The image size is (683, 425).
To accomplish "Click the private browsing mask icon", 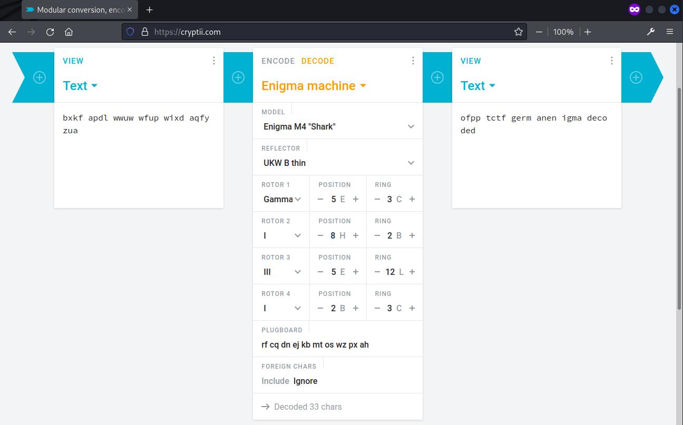I will (x=634, y=9).
